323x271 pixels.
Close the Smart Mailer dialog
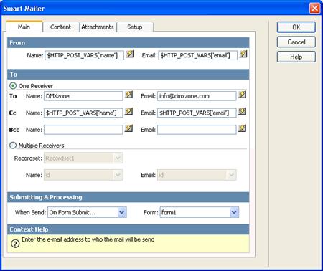click(314, 9)
